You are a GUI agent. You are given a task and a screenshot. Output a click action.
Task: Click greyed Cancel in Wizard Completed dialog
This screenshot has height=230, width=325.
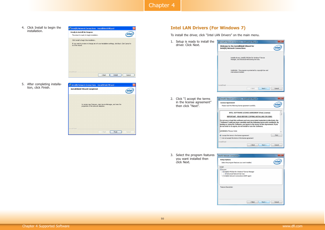point(128,132)
